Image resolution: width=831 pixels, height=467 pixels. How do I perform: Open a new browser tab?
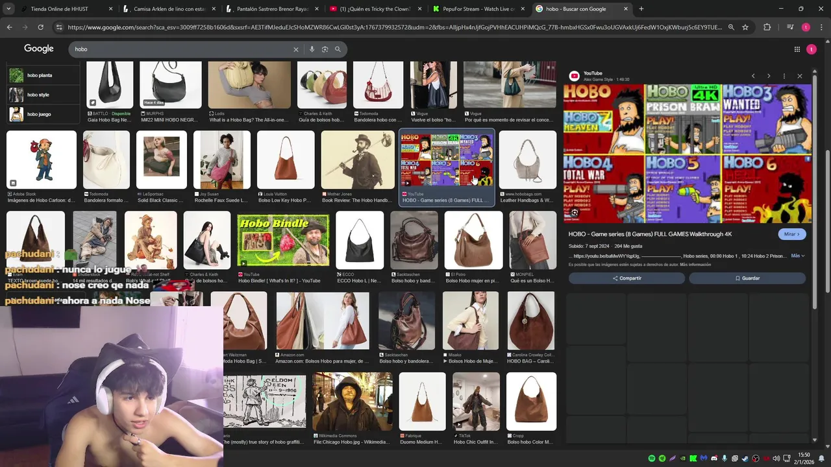[x=641, y=9]
